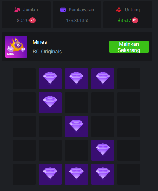
Task: Click the BC Originals provider label
Action: click(x=47, y=52)
